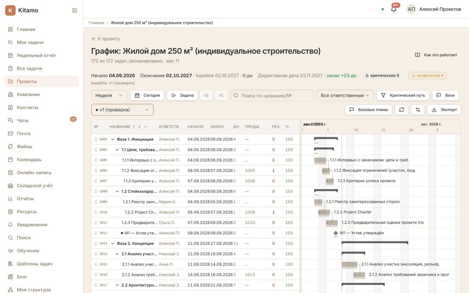Select Проекты in sidebar
Image resolution: width=469 pixels, height=293 pixels.
click(42, 81)
